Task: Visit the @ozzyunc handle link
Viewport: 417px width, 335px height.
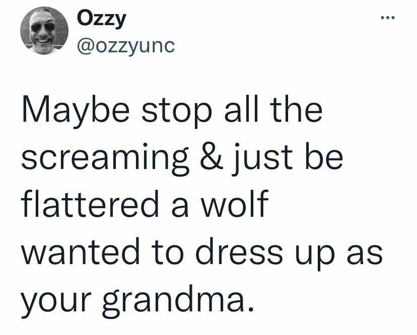Action: 126,47
